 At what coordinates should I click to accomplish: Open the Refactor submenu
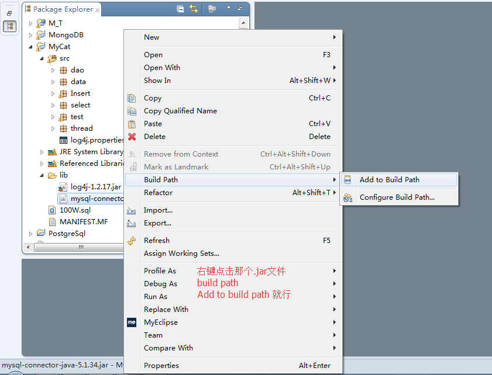[x=233, y=193]
